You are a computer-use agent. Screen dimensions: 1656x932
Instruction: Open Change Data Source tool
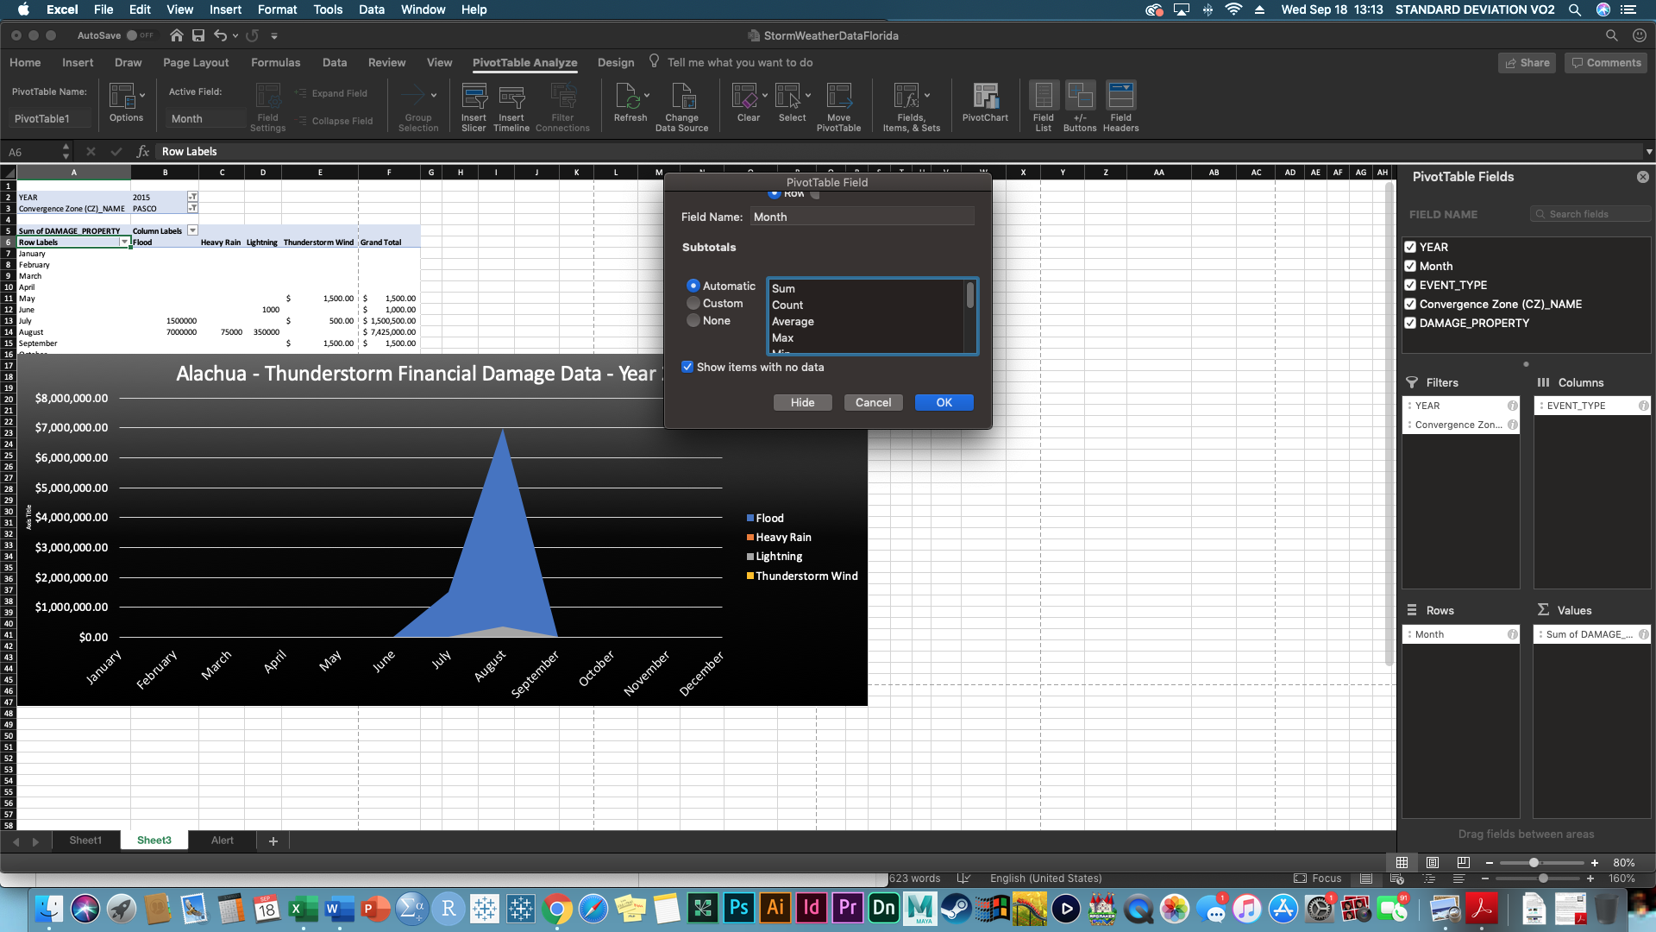coord(681,97)
